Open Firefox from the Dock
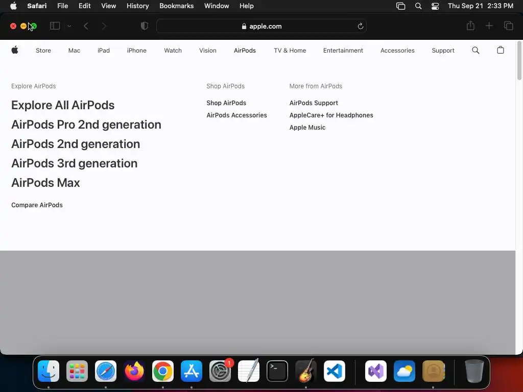 pyautogui.click(x=134, y=371)
